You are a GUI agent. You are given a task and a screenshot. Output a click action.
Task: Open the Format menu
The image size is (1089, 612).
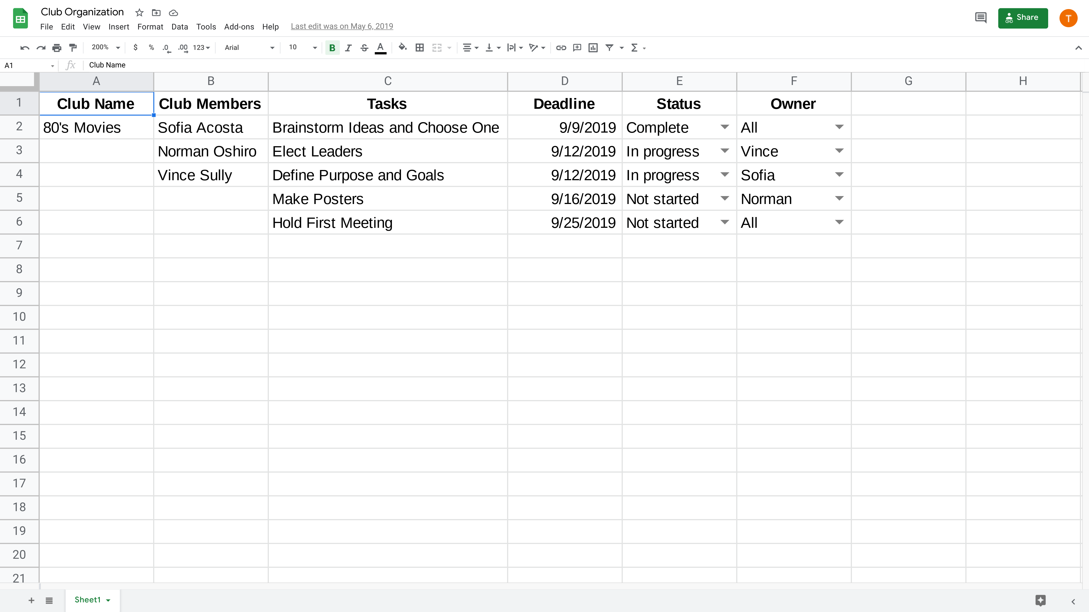150,27
